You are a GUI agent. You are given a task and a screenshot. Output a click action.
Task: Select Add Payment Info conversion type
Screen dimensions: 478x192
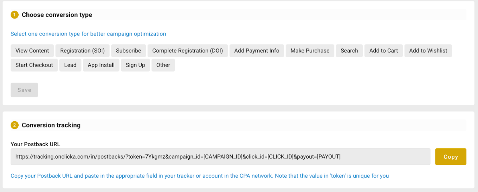pyautogui.click(x=257, y=51)
